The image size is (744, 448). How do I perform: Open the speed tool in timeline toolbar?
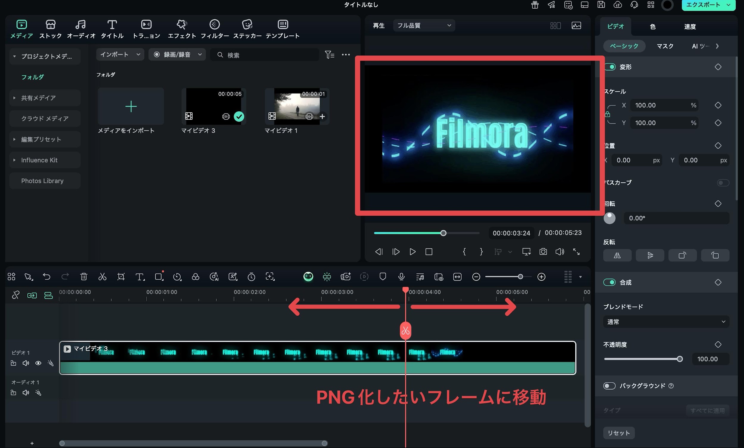177,276
